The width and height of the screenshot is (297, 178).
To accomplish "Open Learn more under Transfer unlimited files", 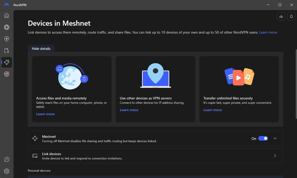I will (213, 110).
